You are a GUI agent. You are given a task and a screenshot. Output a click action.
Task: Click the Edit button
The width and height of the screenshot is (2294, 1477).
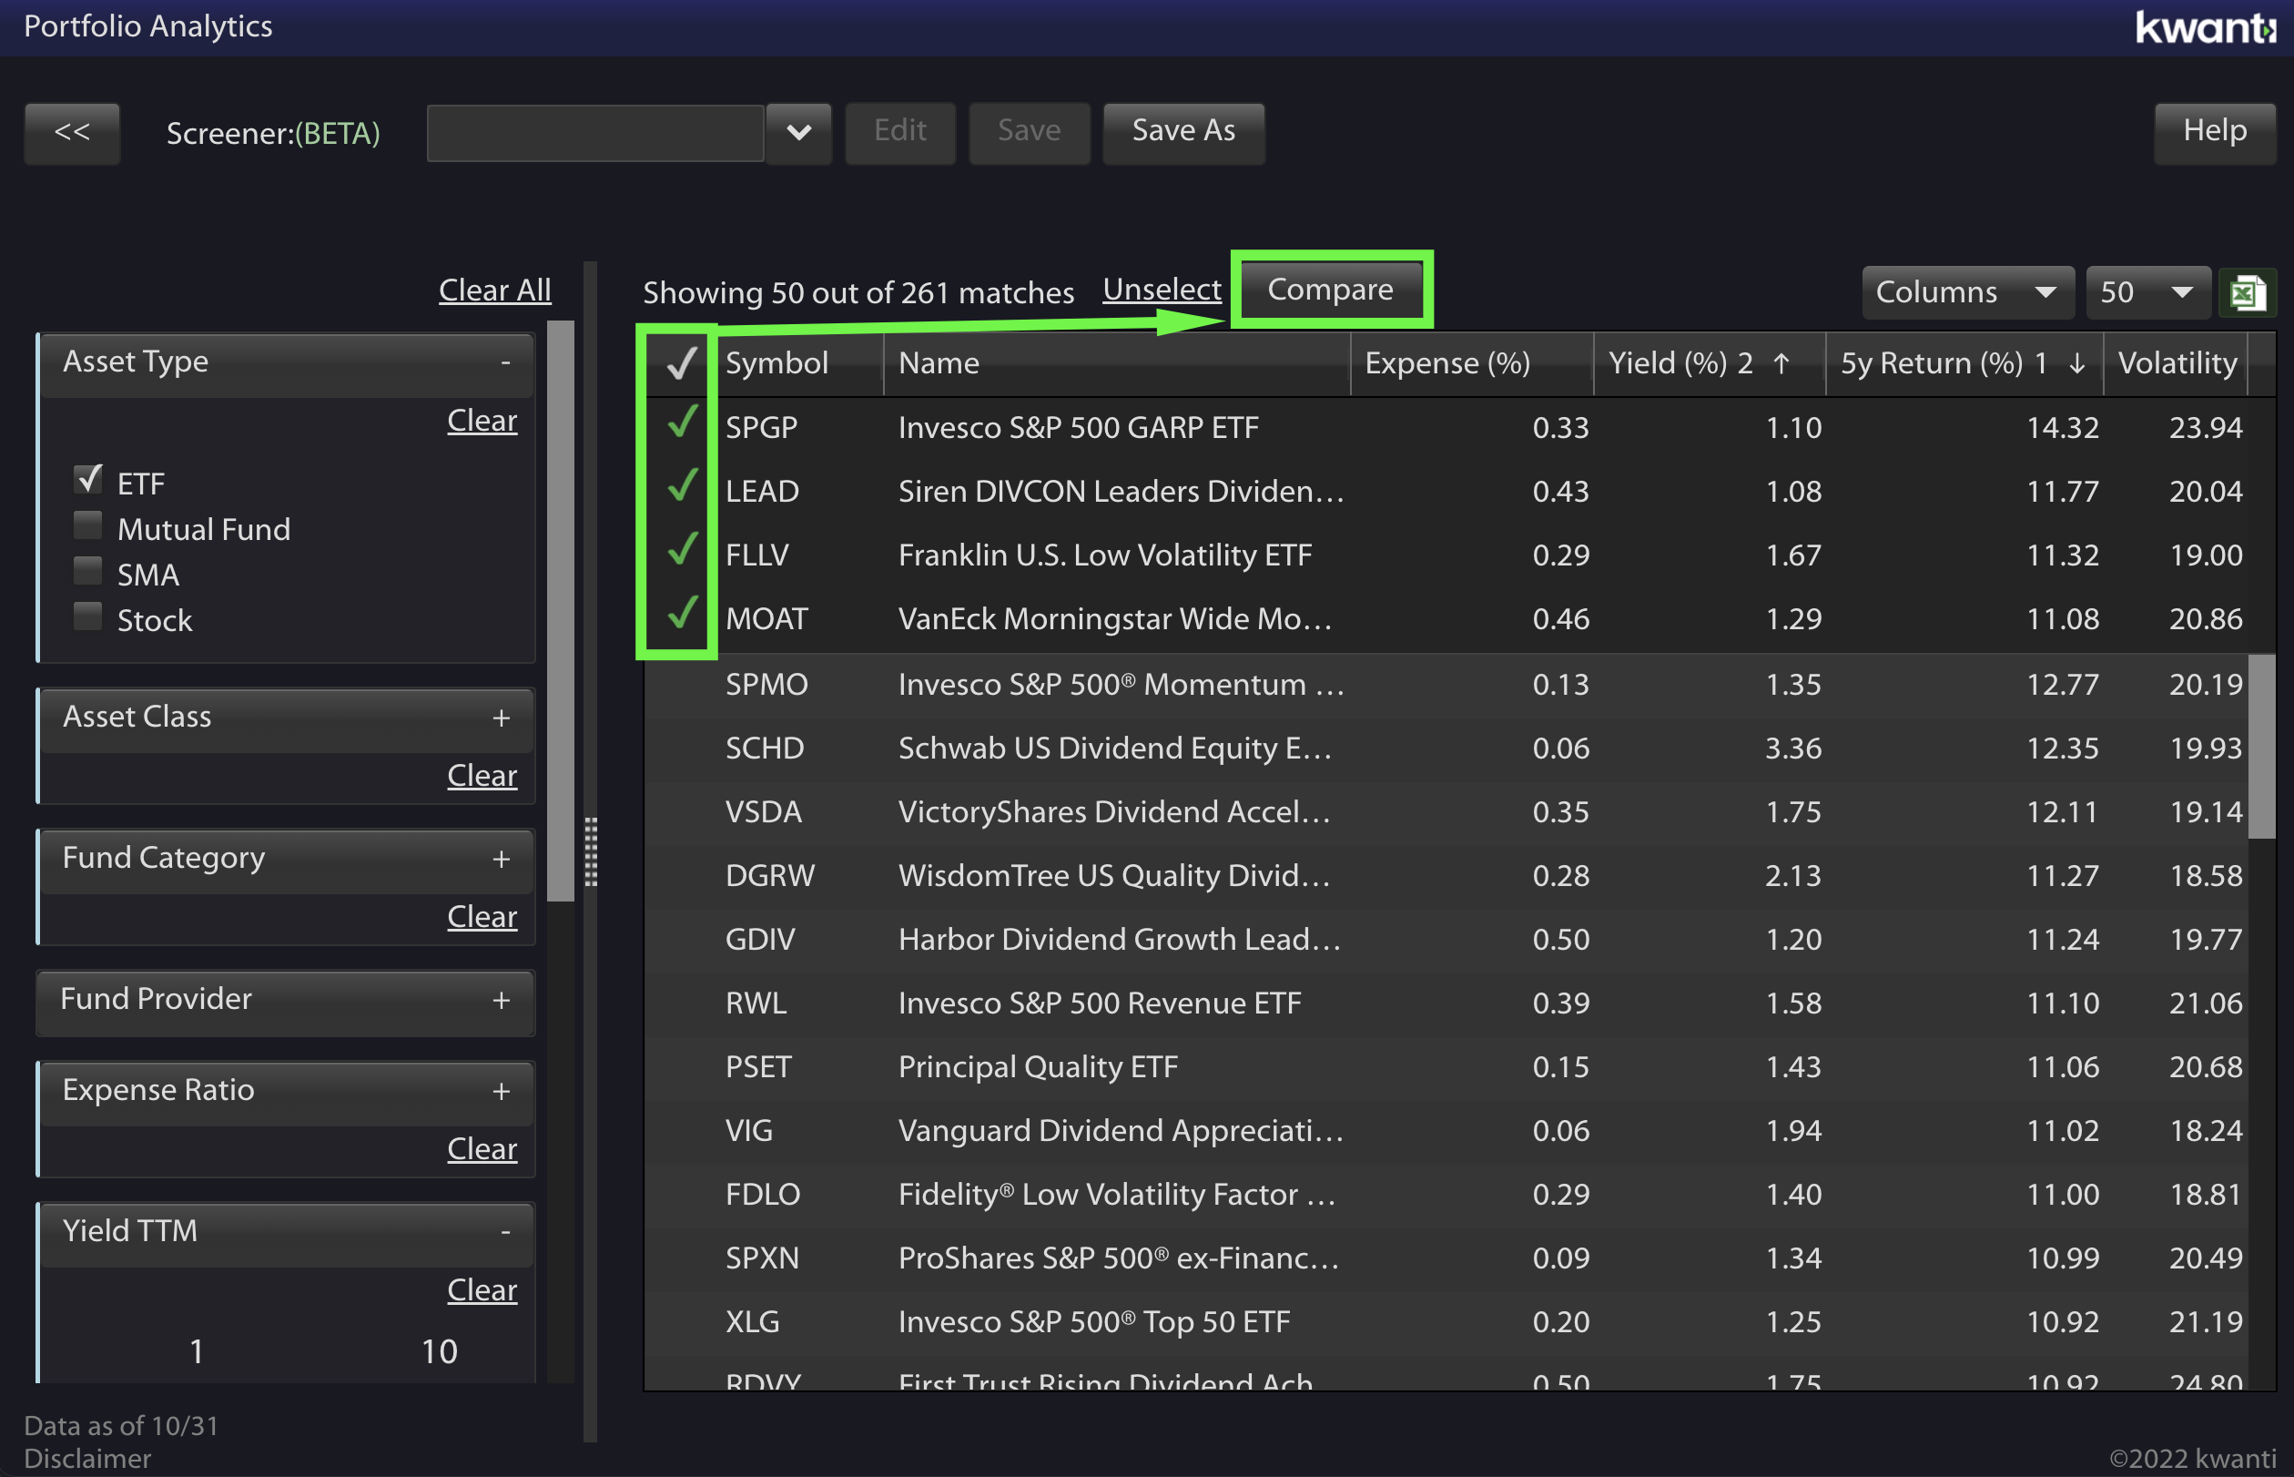[899, 131]
